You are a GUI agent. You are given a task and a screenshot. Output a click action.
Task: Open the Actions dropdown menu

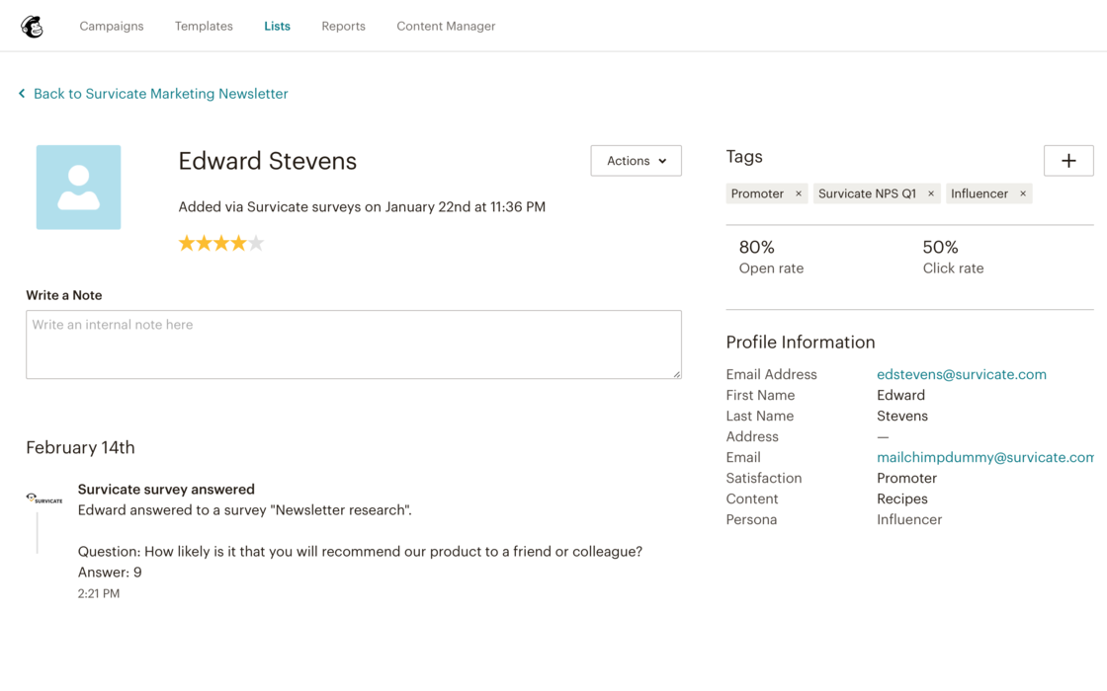636,161
